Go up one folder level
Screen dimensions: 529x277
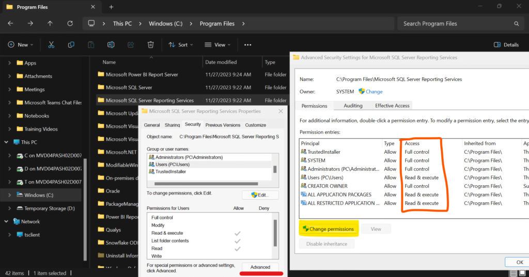pyautogui.click(x=50, y=24)
